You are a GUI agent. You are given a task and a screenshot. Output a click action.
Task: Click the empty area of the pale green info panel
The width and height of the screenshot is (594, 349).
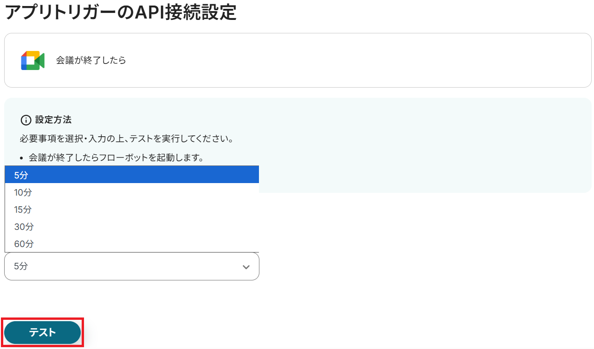click(x=418, y=148)
